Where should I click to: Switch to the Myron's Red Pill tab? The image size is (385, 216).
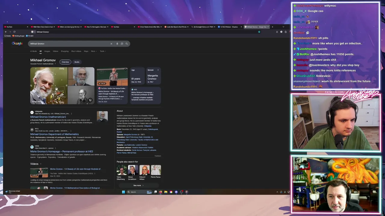(176, 27)
